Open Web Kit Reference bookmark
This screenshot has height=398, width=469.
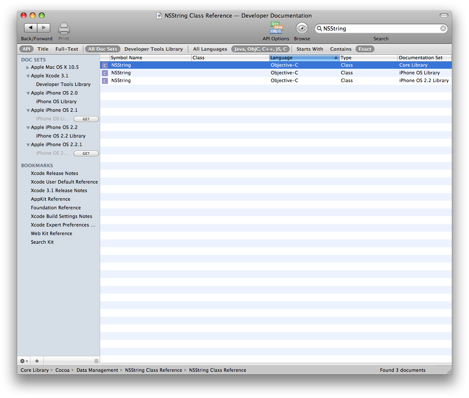tap(52, 233)
